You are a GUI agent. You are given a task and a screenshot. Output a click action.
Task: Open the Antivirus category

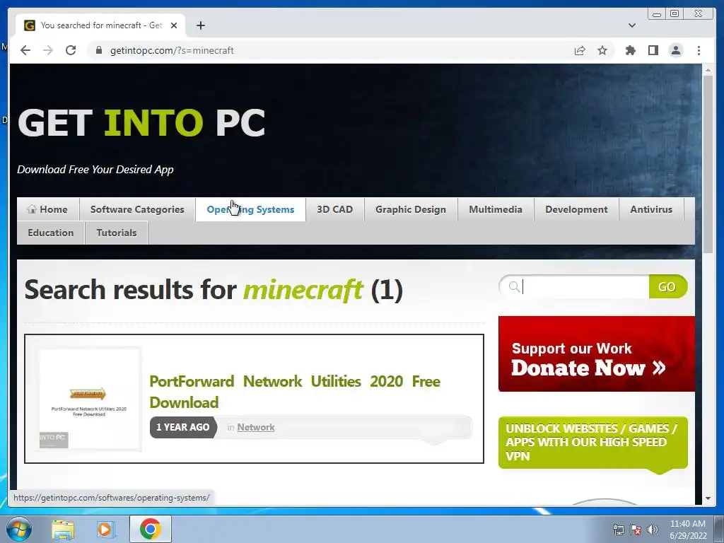pos(651,209)
